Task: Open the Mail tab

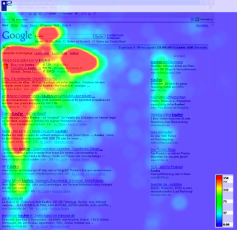Action: (57, 25)
